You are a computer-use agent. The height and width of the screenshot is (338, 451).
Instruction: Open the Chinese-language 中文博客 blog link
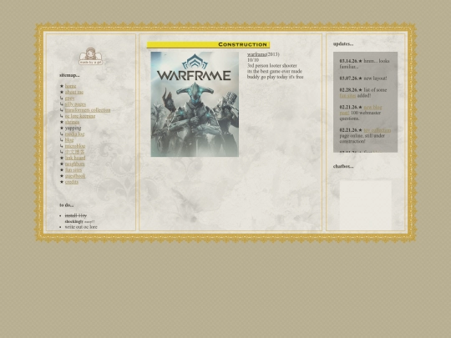click(75, 152)
